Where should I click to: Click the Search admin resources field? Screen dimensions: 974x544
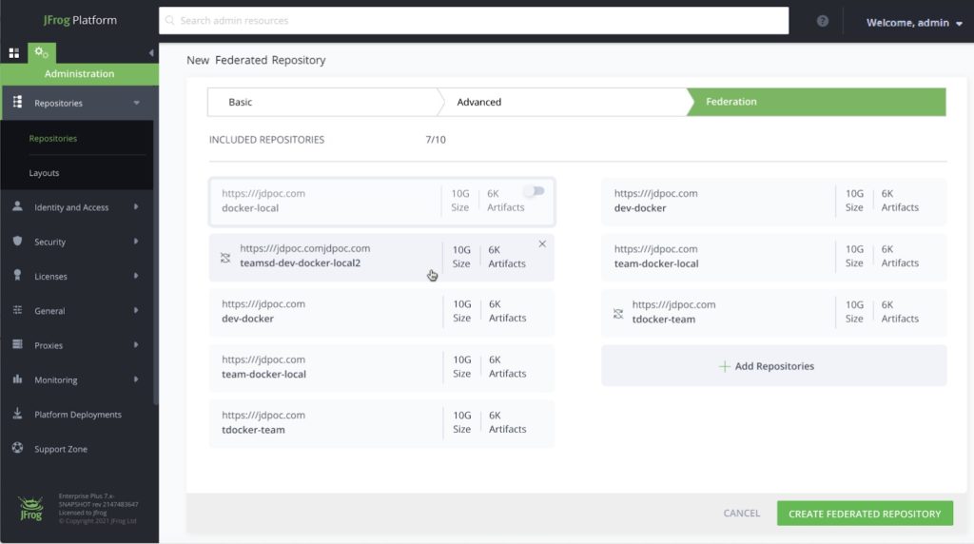pos(474,21)
